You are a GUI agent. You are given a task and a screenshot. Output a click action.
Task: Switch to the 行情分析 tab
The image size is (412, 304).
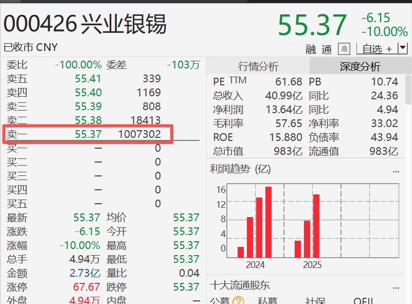tap(258, 66)
